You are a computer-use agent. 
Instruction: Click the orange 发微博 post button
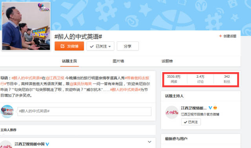[x=69, y=46]
